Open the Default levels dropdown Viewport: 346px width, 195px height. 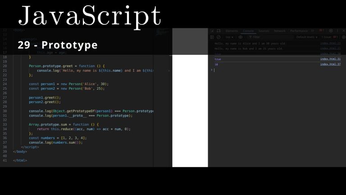[307, 37]
